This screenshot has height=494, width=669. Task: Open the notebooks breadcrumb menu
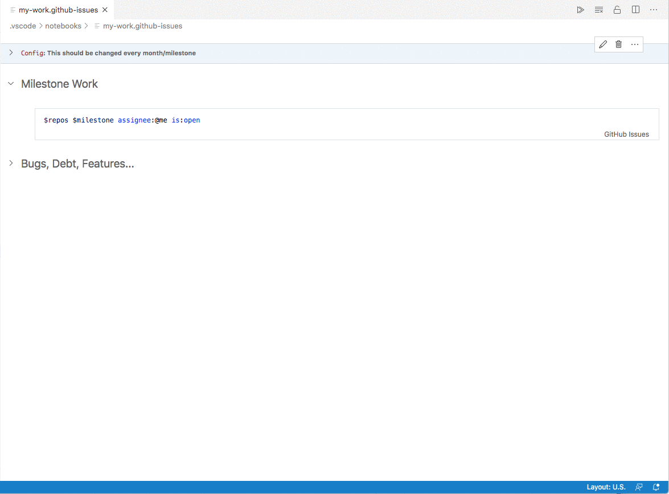pos(63,26)
